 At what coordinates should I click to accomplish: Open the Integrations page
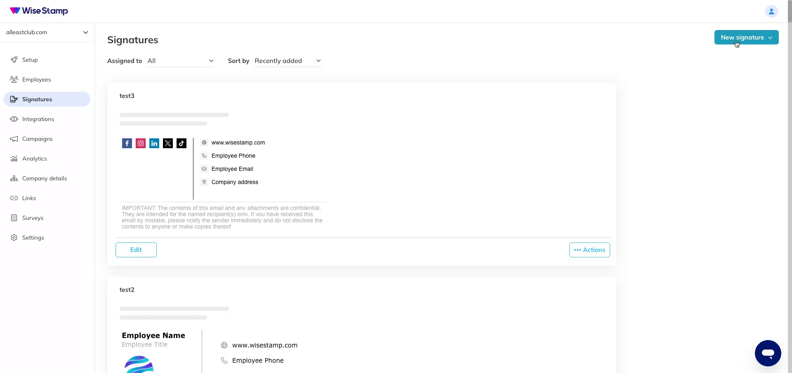pyautogui.click(x=38, y=119)
